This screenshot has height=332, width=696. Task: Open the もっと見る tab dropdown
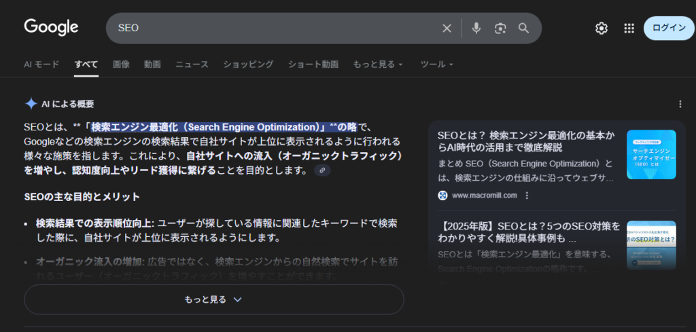pyautogui.click(x=378, y=64)
